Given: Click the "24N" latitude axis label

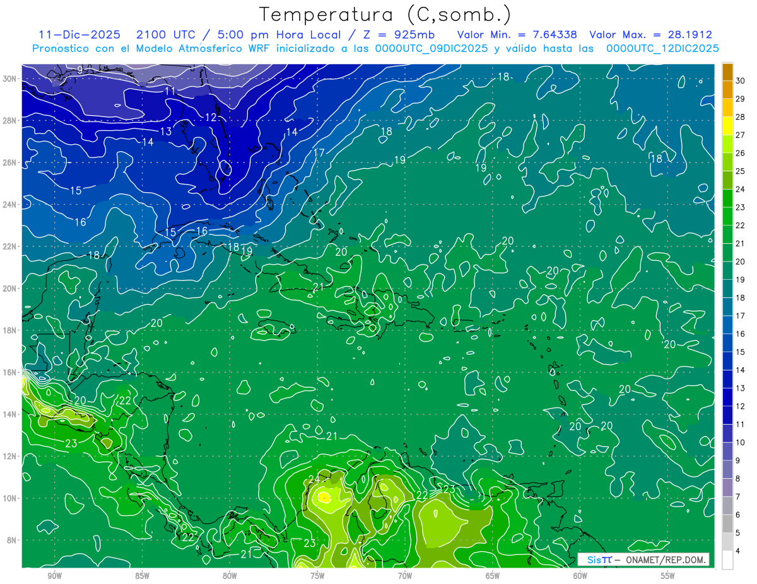Looking at the screenshot, I should coord(11,205).
